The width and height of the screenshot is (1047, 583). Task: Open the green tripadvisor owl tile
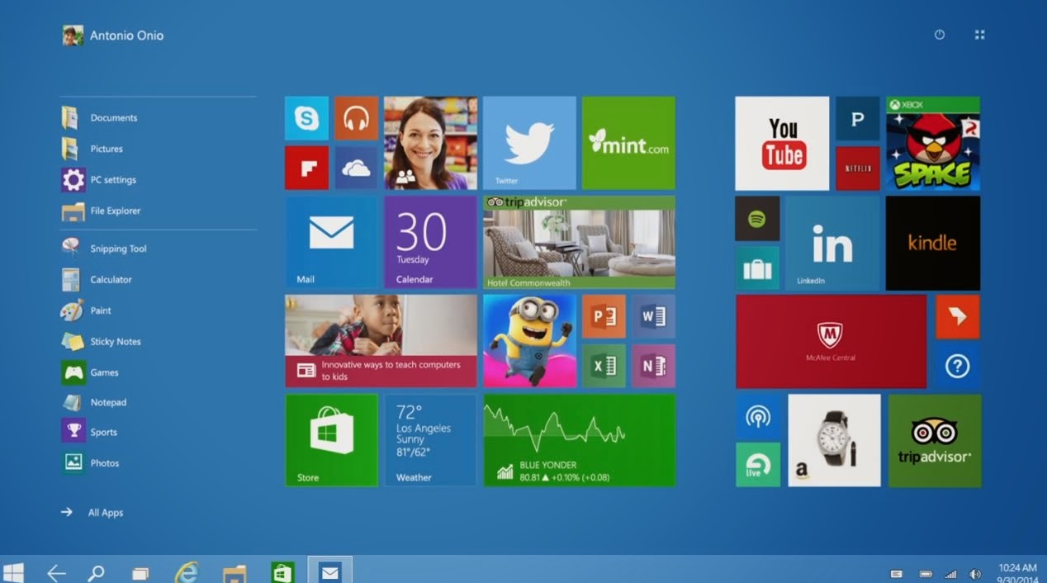tap(935, 440)
